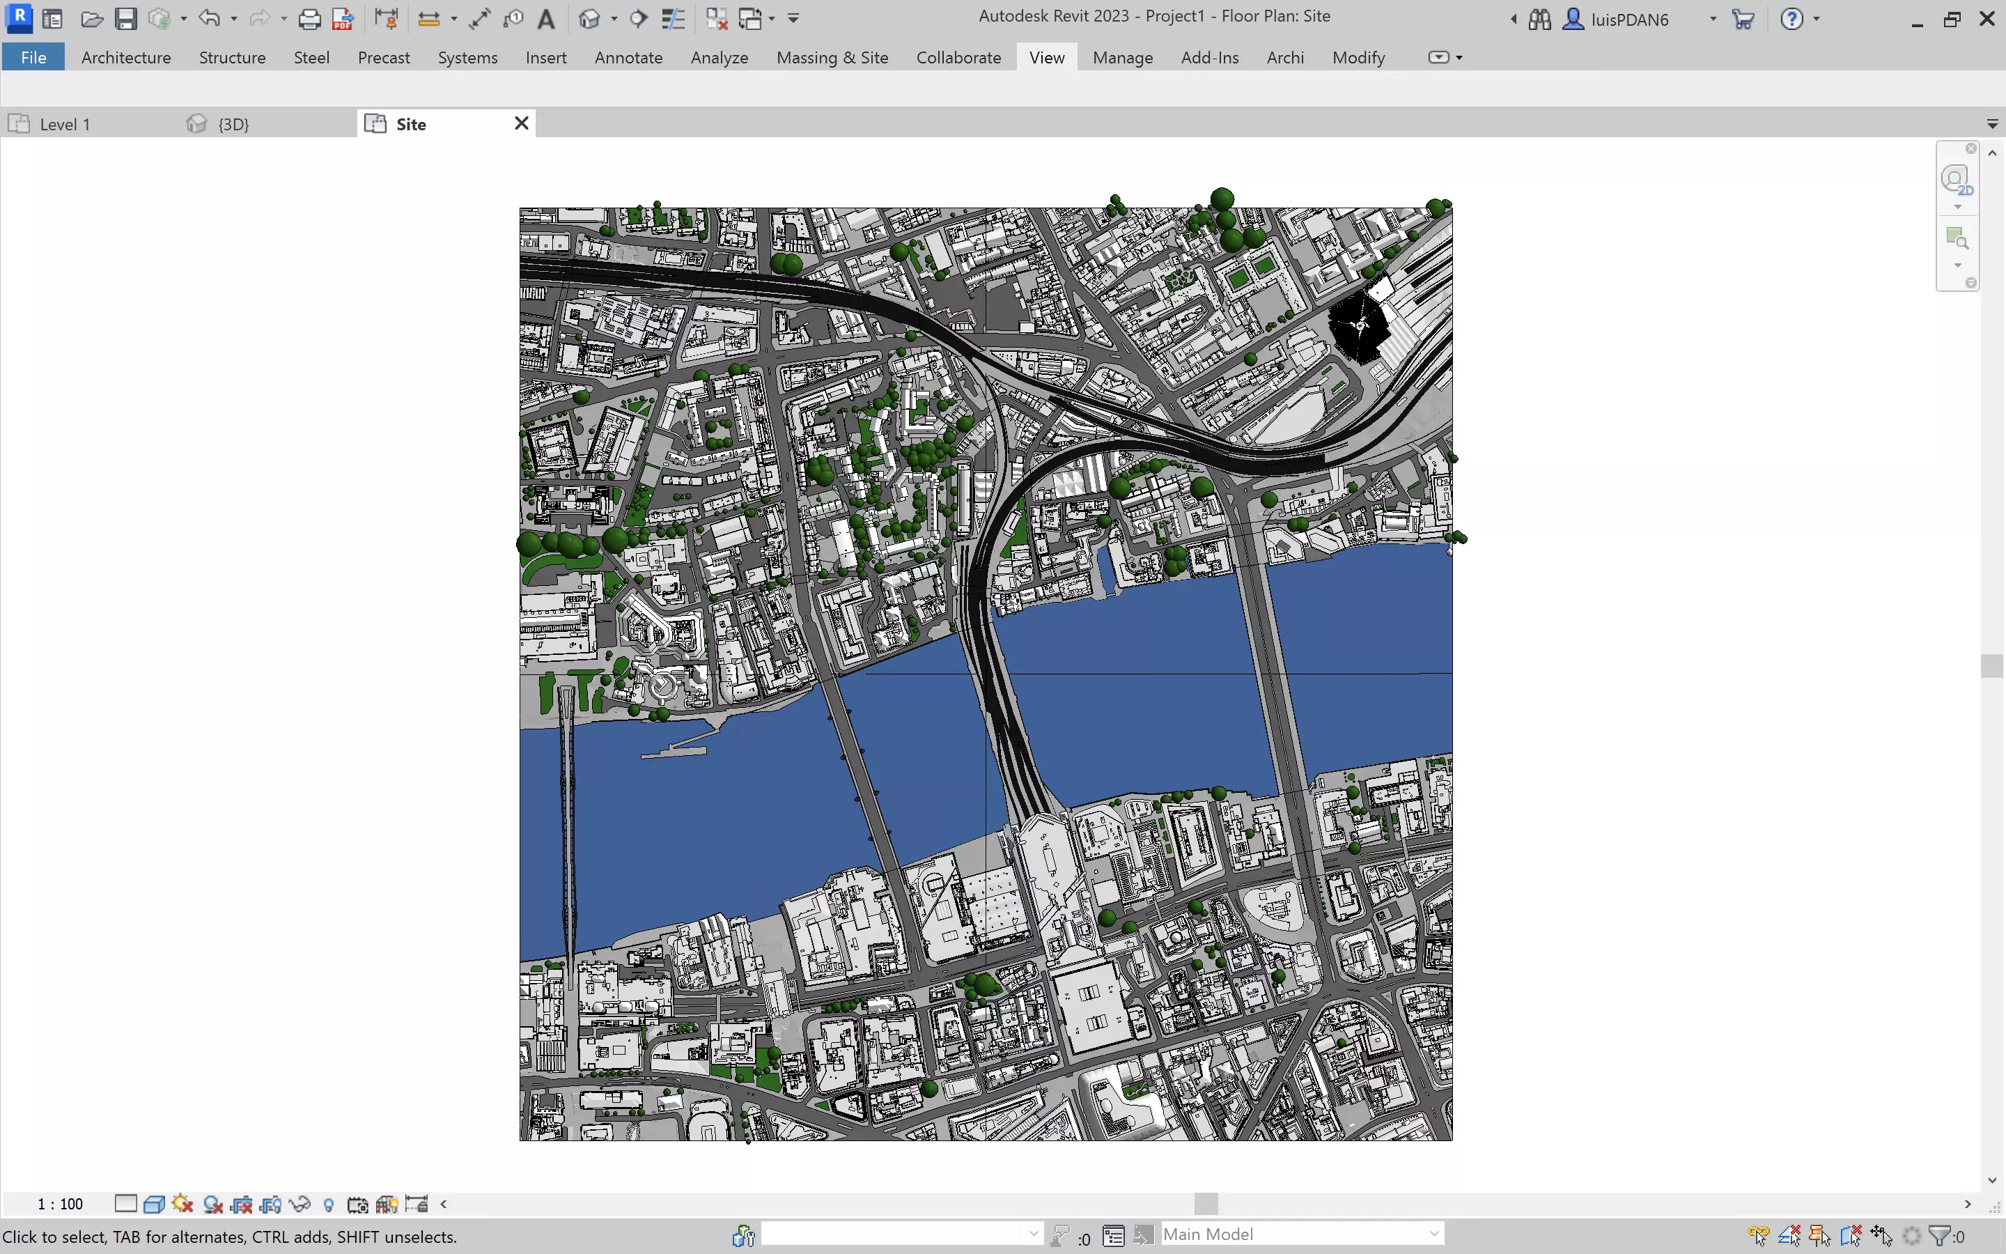Image resolution: width=2006 pixels, height=1254 pixels.
Task: Open the aligned dimension dropdown arrow in toolbar
Action: (x=454, y=18)
